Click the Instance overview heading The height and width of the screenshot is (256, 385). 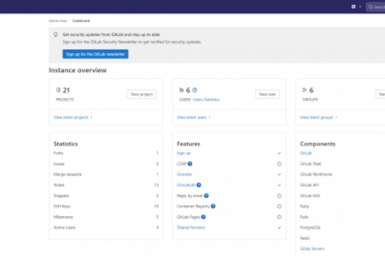[x=78, y=70]
